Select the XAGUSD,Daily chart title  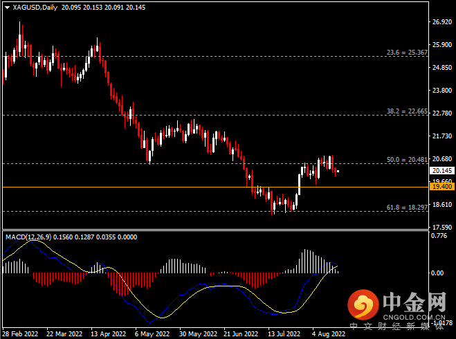tap(35, 8)
